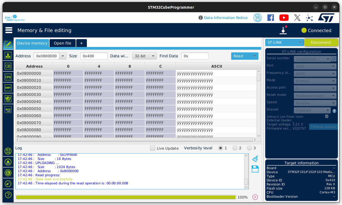Screen dimensions: 342x205
Task: Select verbosity level 2 radio button
Action: [235, 148]
